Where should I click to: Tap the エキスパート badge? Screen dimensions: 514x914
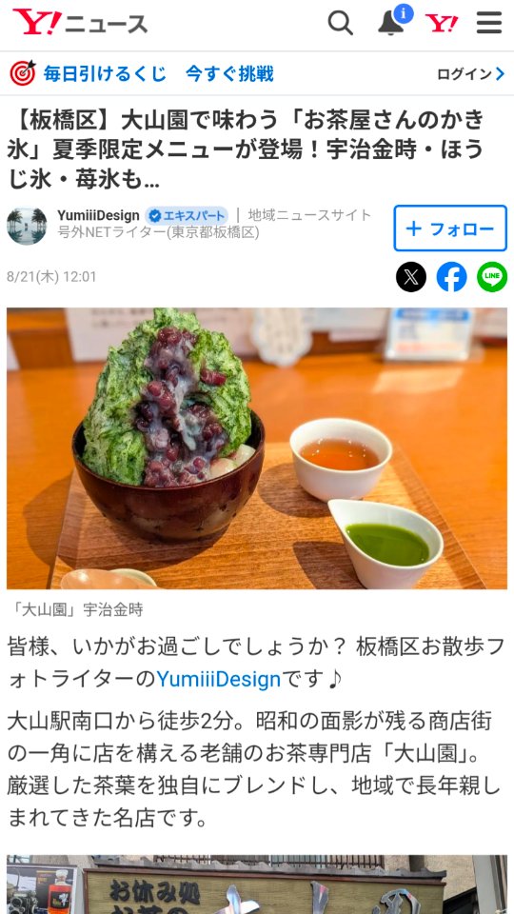[187, 216]
